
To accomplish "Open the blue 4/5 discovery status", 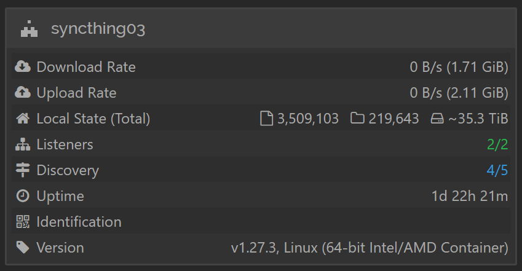I will pos(497,170).
